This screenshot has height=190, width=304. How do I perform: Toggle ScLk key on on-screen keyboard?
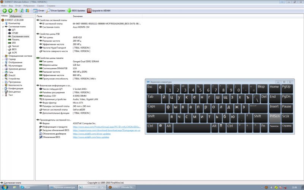286,116
